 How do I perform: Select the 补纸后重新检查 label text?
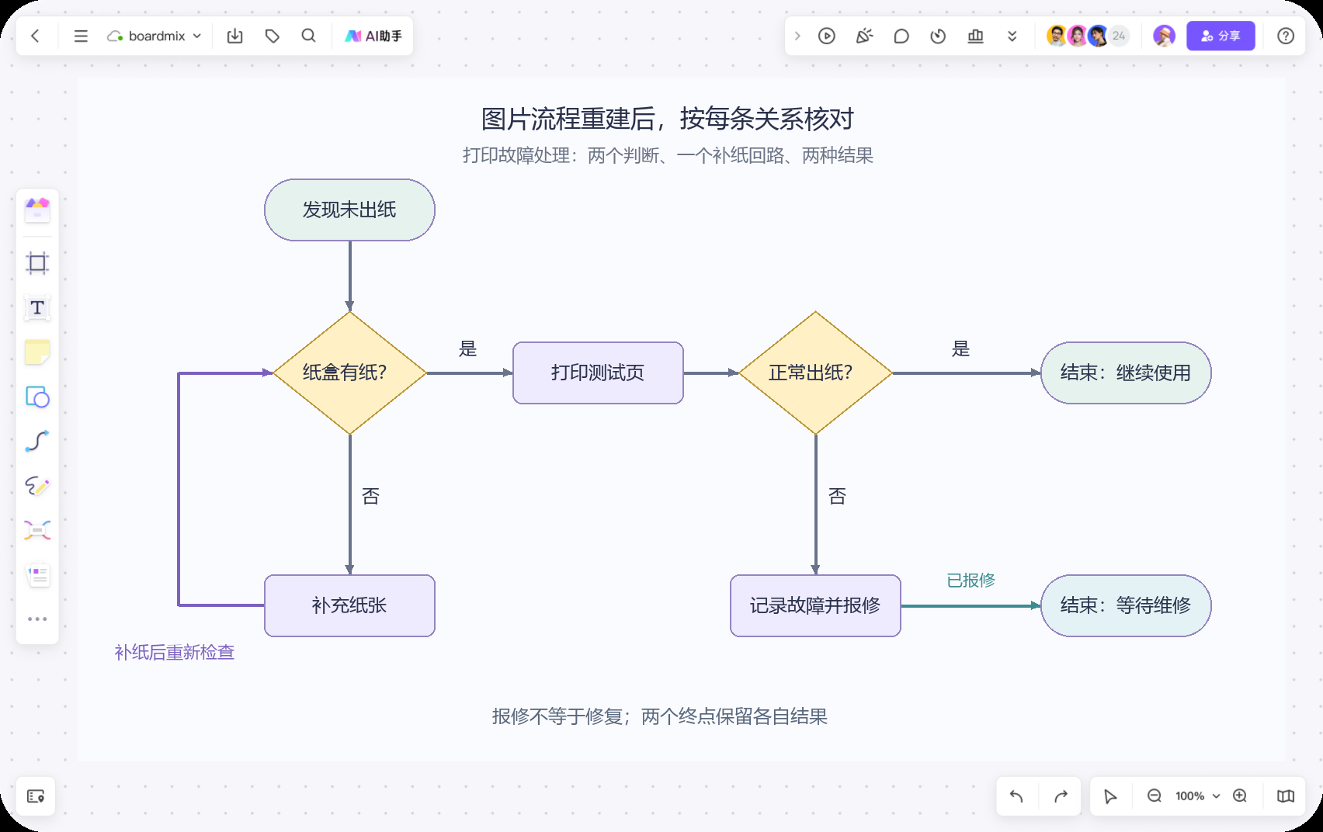point(175,653)
